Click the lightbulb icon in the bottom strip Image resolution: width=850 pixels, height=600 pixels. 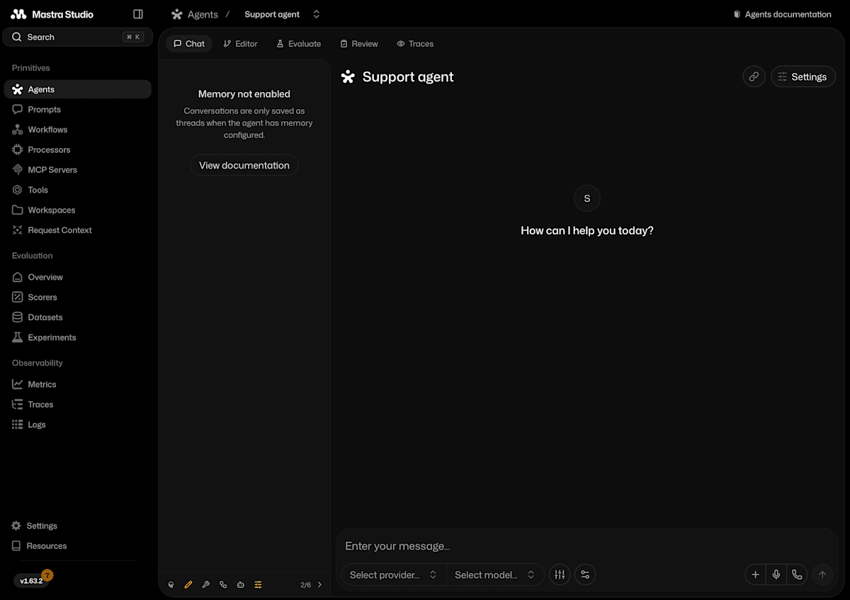coord(171,584)
